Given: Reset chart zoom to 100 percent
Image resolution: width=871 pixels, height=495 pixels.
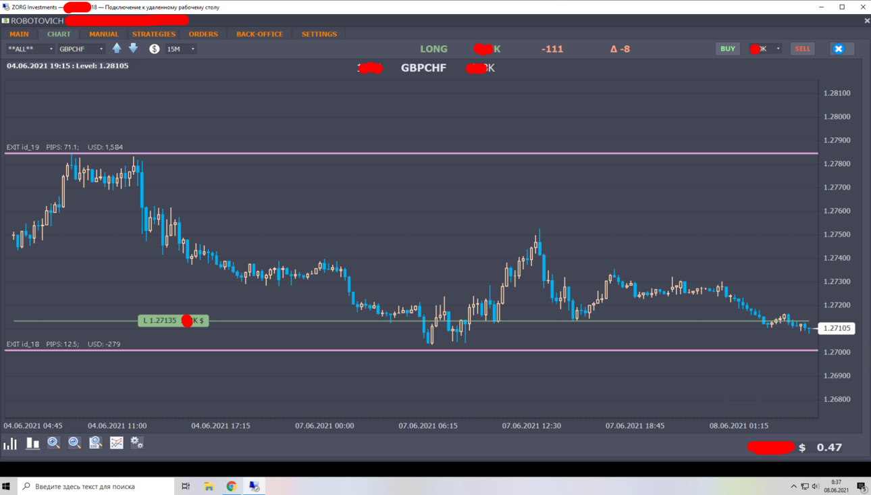Looking at the screenshot, I should [x=95, y=443].
